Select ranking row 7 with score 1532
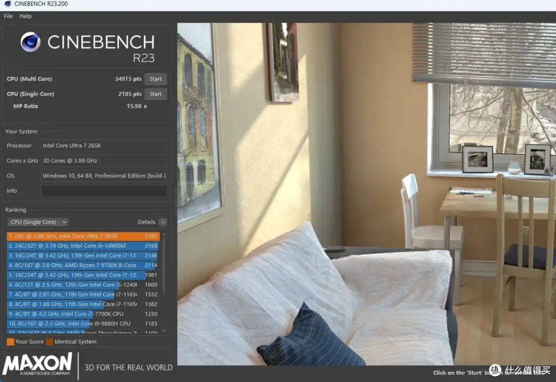 83,295
